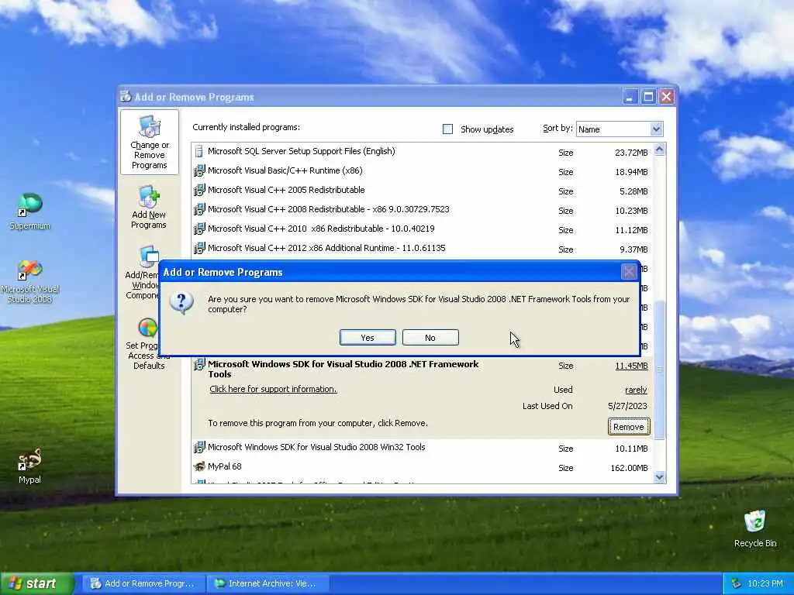
Task: Click Microsoft Windows SDK Win32 Tools name
Action: (316, 447)
